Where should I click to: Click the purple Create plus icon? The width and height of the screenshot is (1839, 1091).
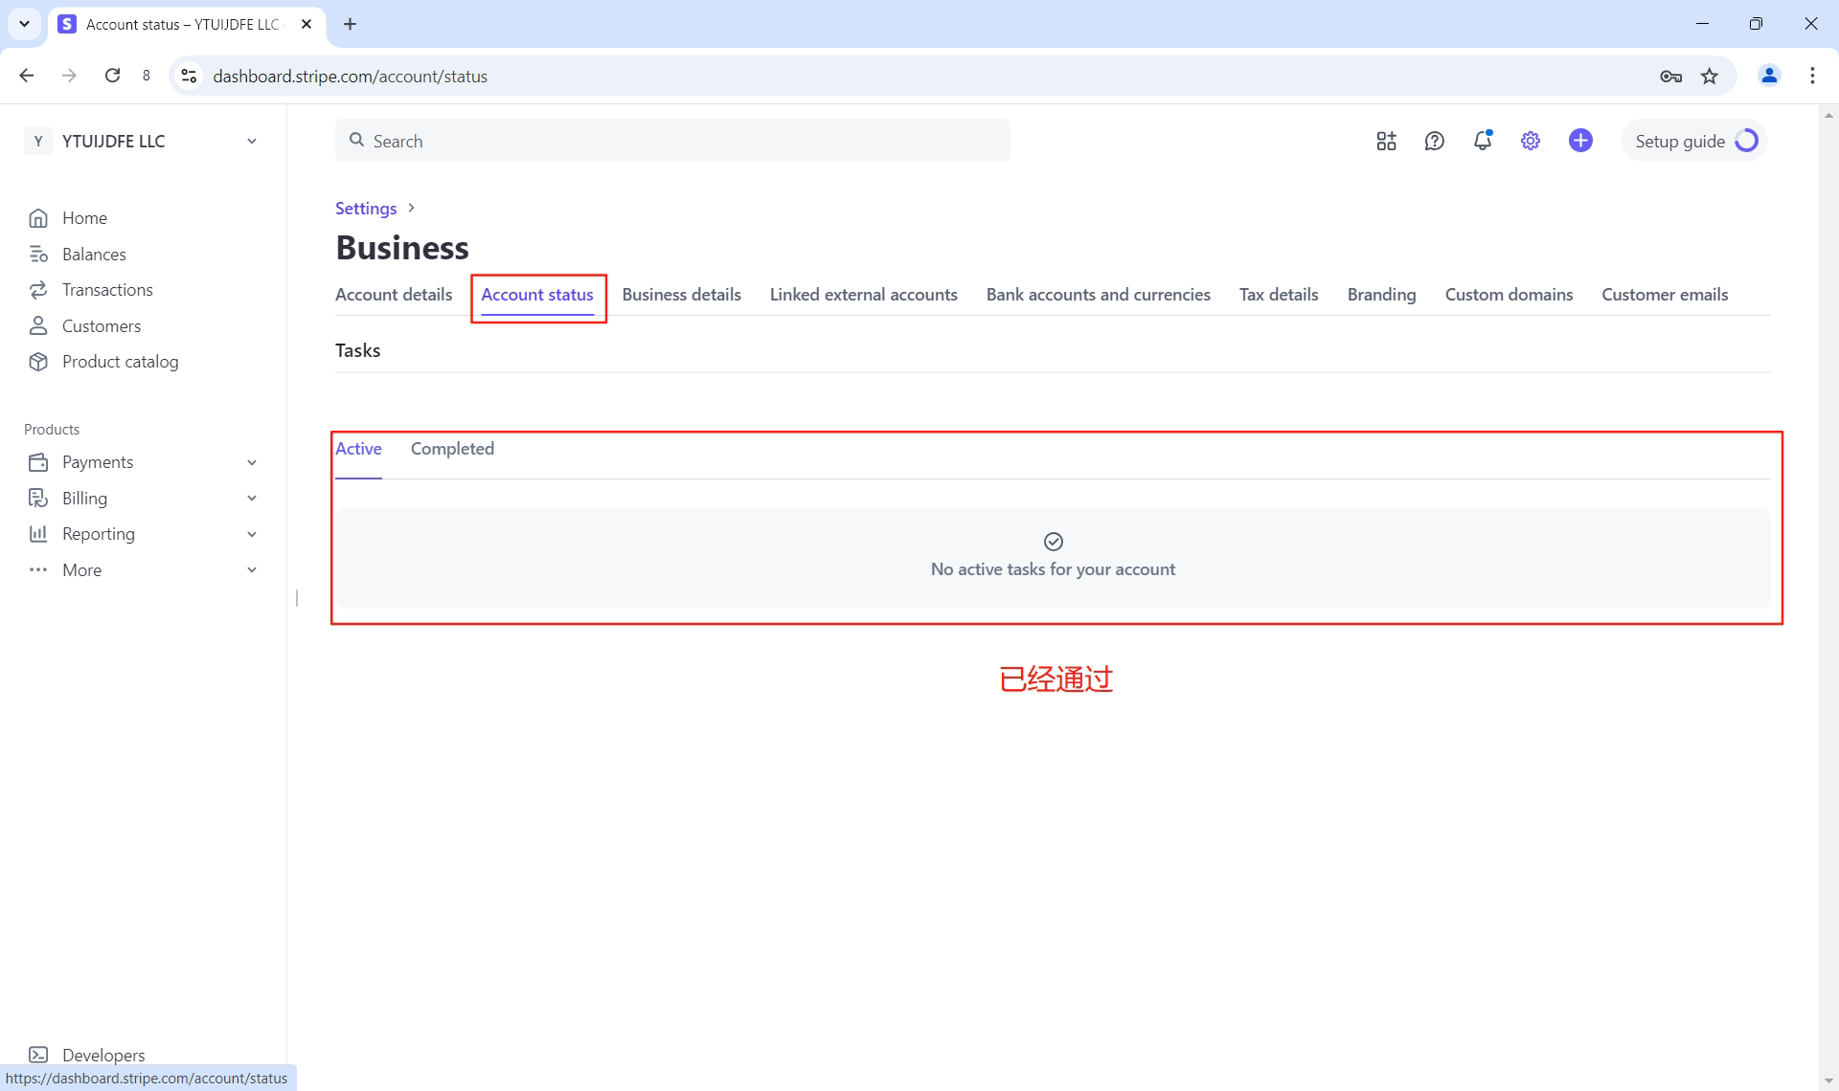pyautogui.click(x=1579, y=141)
